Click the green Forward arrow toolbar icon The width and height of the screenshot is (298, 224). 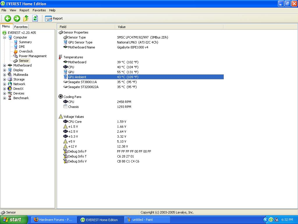pos(17,18)
